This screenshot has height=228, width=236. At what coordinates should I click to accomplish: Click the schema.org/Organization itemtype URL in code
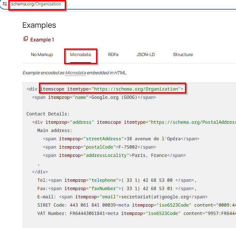pyautogui.click(x=136, y=89)
